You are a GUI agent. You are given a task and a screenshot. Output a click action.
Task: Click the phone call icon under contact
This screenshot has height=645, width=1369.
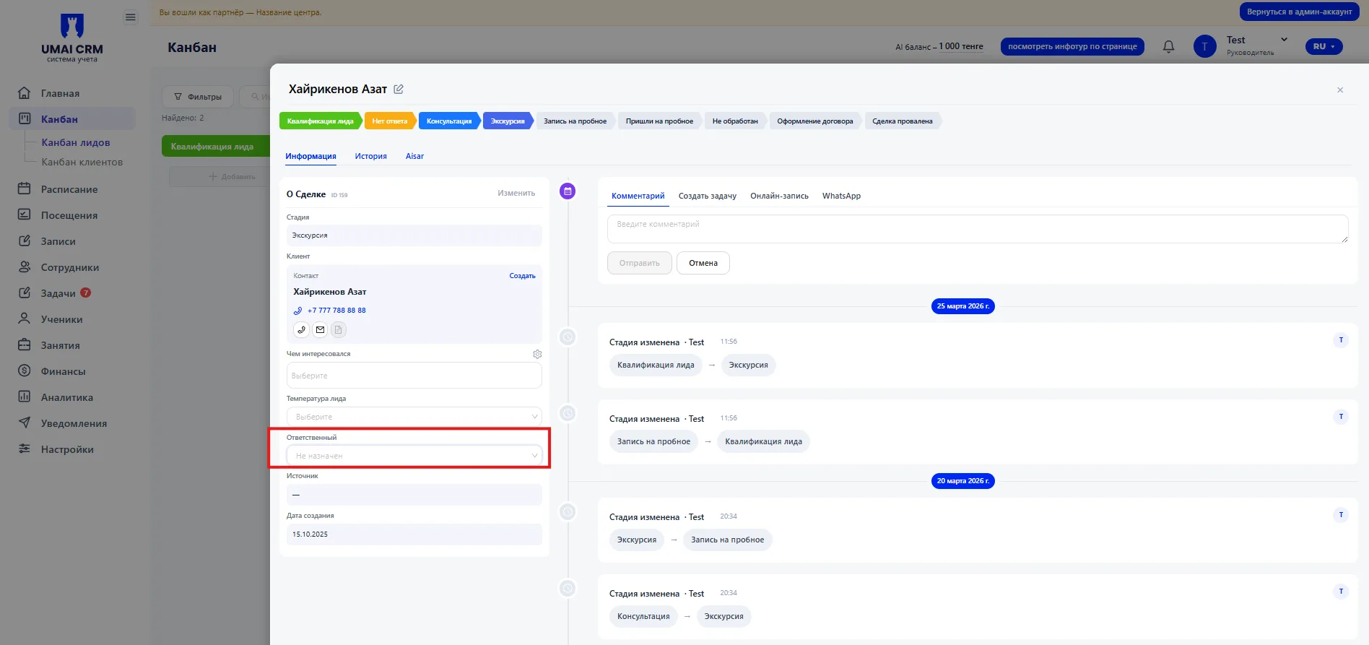coord(302,329)
